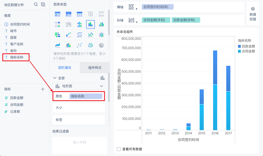Image resolution: width=263 pixels, height=156 pixels.
Task: Select the greyed pie chart type
Action: point(101,45)
